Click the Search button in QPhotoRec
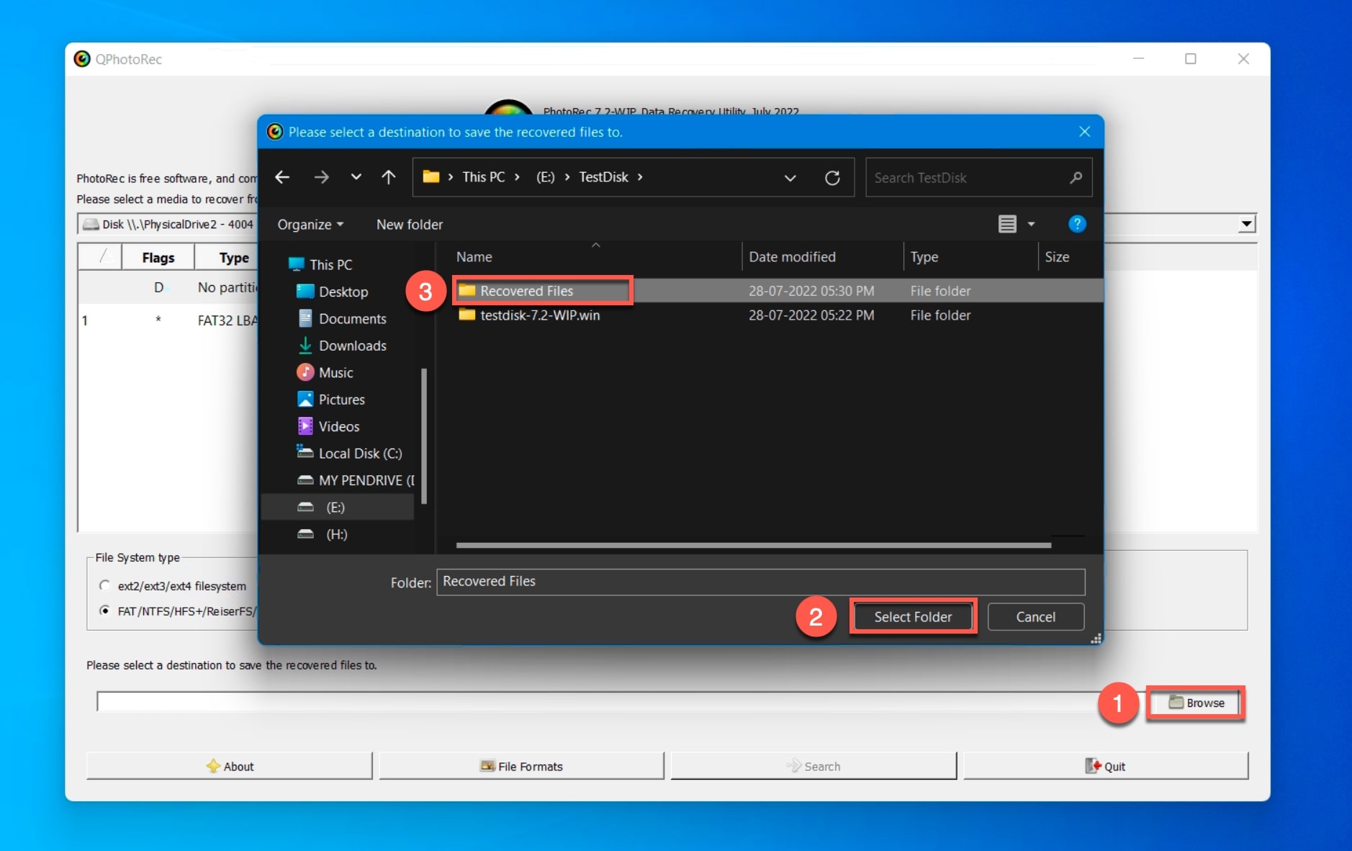The image size is (1352, 851). pyautogui.click(x=814, y=766)
